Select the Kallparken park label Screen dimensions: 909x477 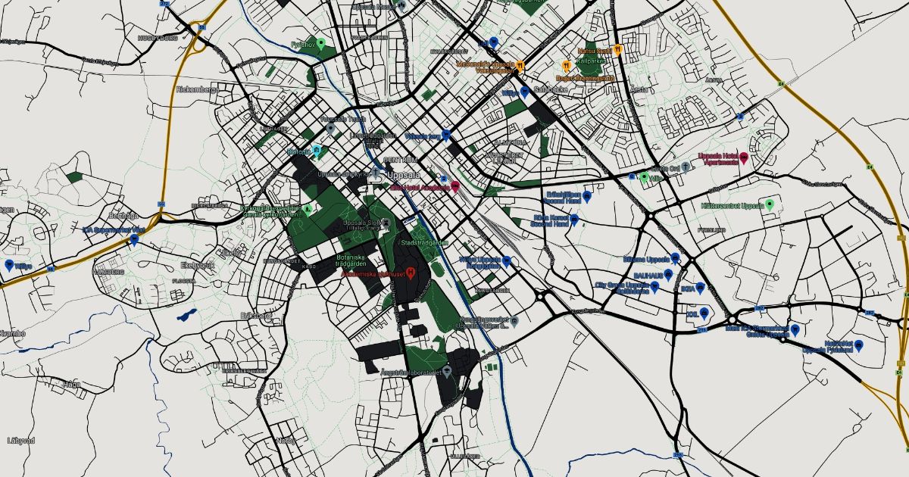pyautogui.click(x=590, y=61)
